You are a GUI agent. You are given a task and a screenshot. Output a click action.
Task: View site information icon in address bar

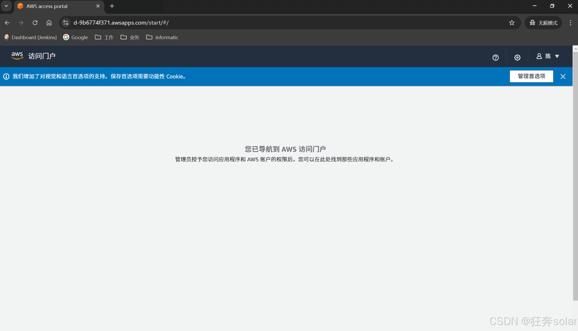click(66, 23)
